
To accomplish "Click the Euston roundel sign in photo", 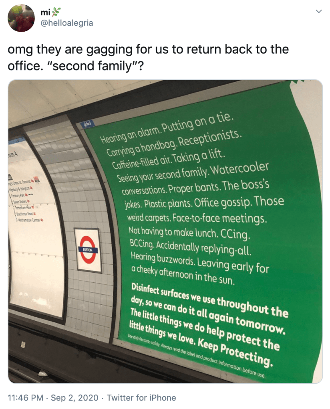I will coord(87,249).
